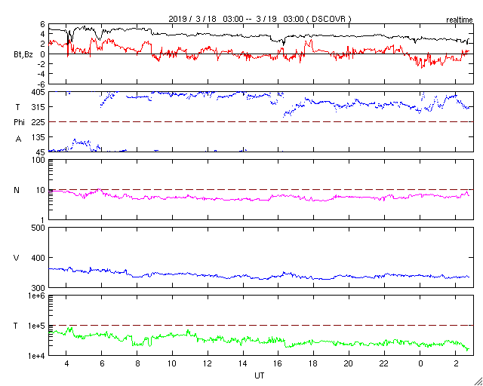
Task: Click x-axis hour label "8"
Action: [x=137, y=363]
